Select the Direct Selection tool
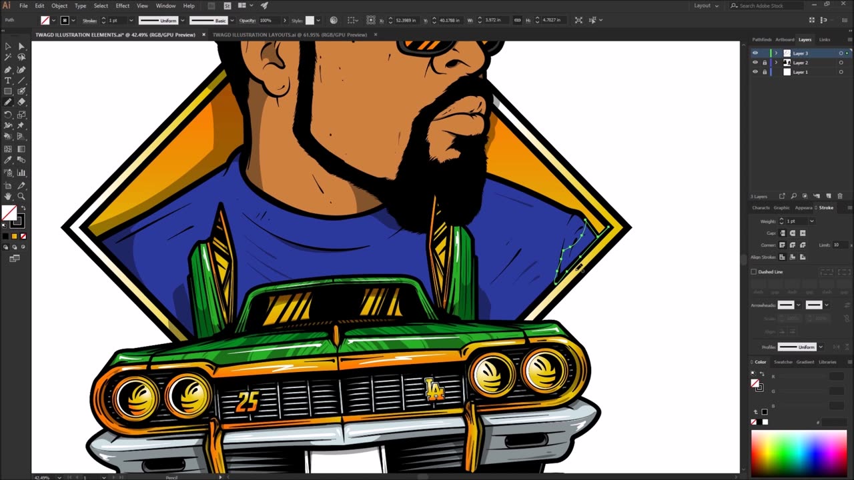The image size is (854, 480). click(21, 47)
